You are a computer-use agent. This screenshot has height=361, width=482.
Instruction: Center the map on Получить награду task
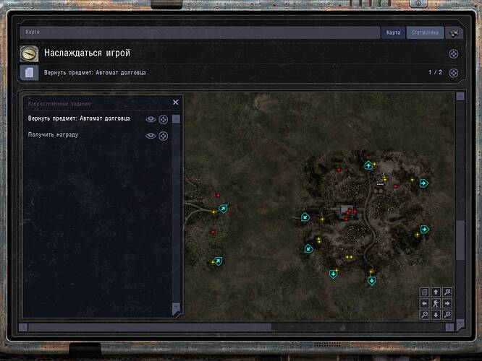click(x=164, y=136)
